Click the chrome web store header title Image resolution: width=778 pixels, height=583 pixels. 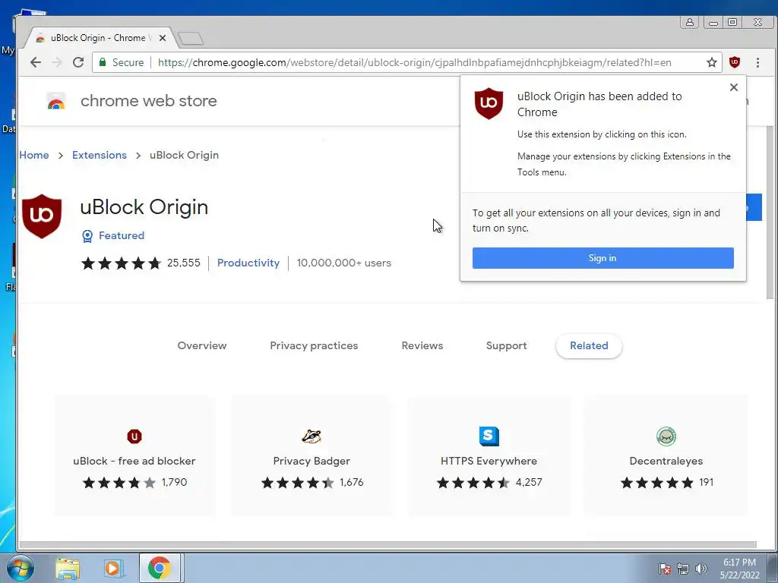149,101
